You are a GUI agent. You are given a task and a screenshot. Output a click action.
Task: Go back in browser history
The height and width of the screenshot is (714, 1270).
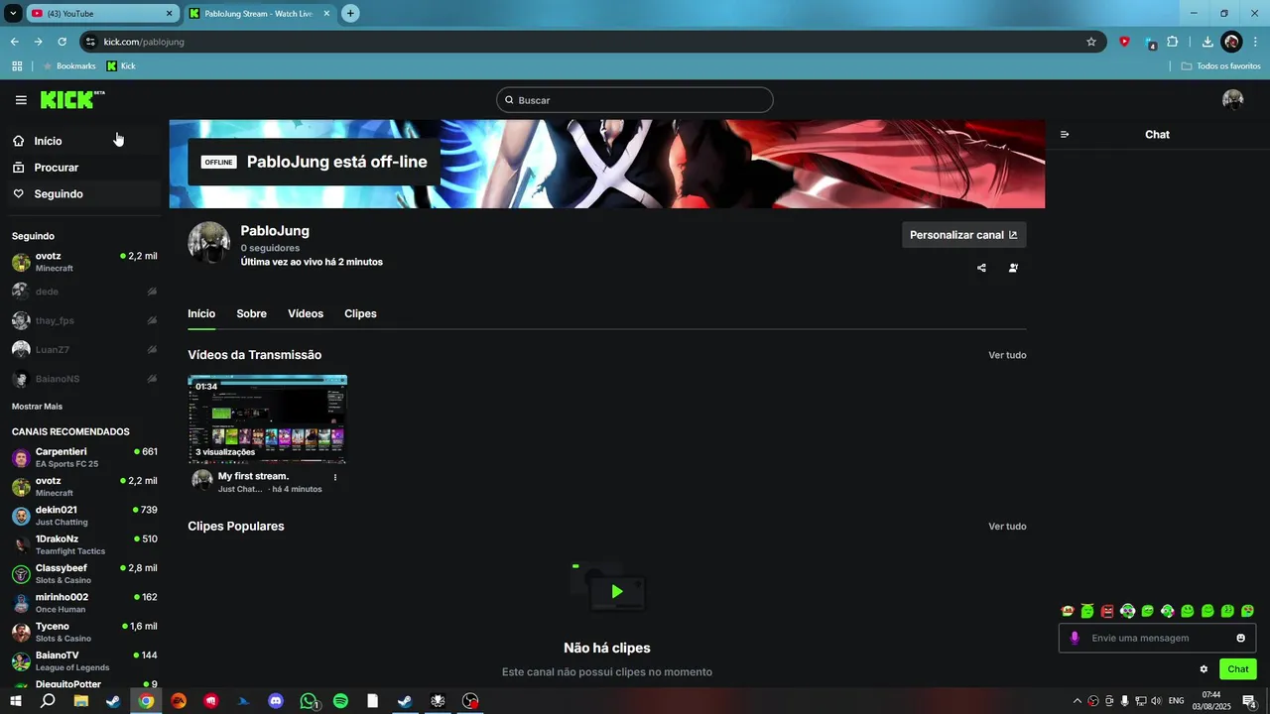tap(14, 42)
